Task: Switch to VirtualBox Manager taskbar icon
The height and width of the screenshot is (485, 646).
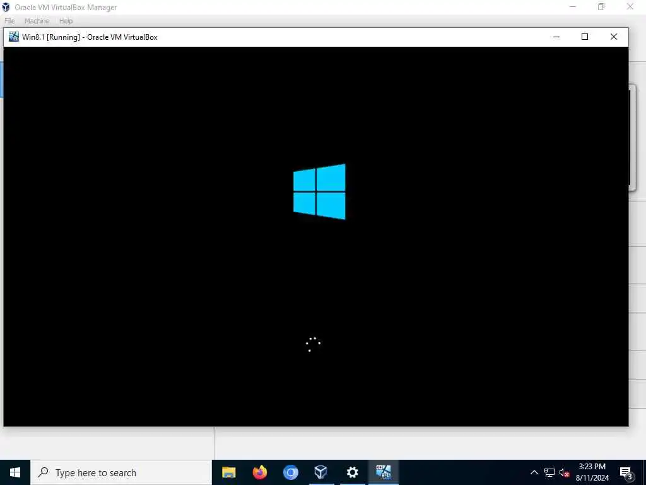Action: tap(321, 472)
